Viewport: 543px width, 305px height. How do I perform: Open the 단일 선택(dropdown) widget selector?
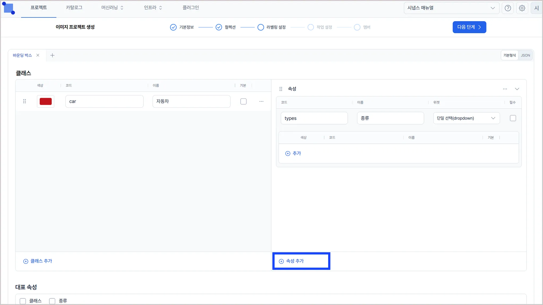[x=466, y=118]
